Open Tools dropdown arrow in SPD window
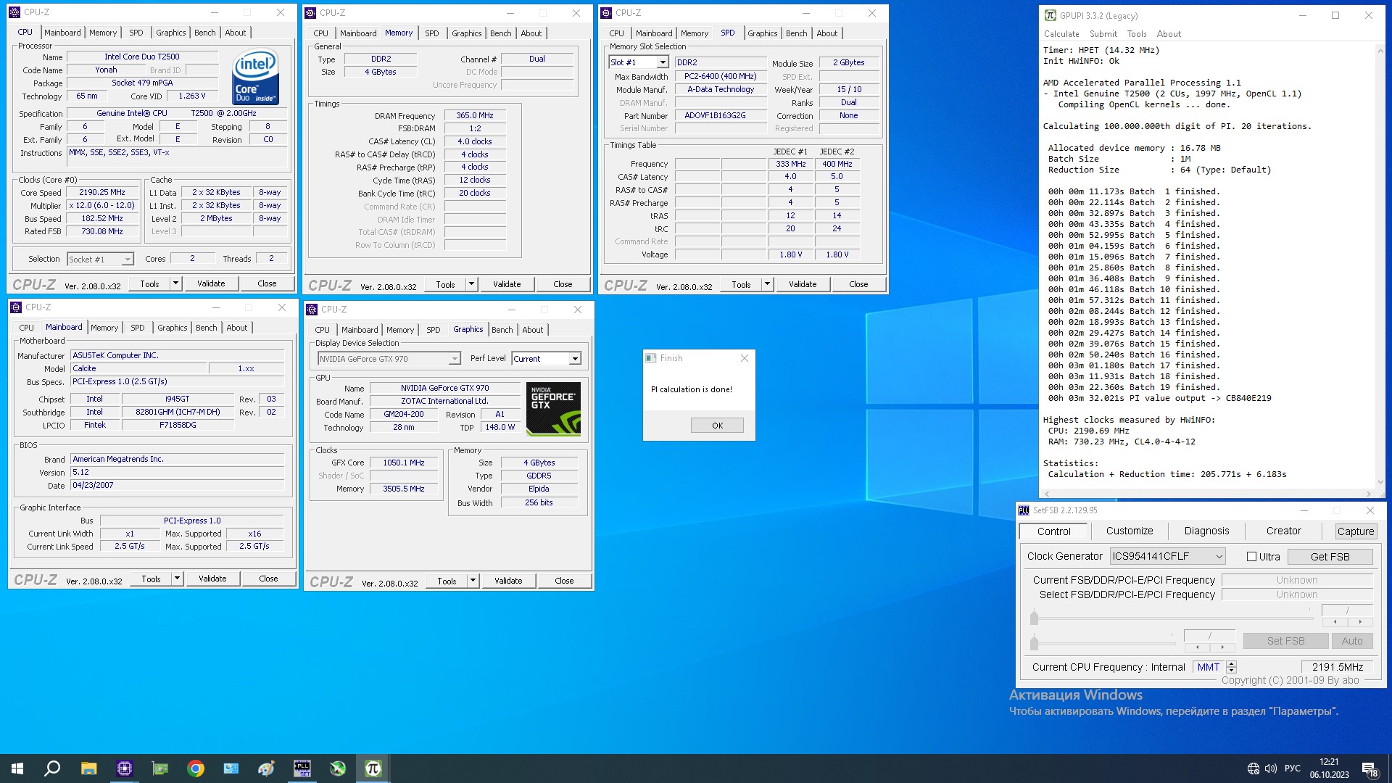Image resolution: width=1392 pixels, height=783 pixels. point(767,284)
